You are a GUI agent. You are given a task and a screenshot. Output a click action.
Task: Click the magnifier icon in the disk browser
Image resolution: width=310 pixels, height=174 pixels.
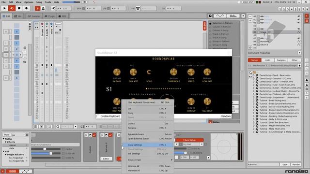250,72
